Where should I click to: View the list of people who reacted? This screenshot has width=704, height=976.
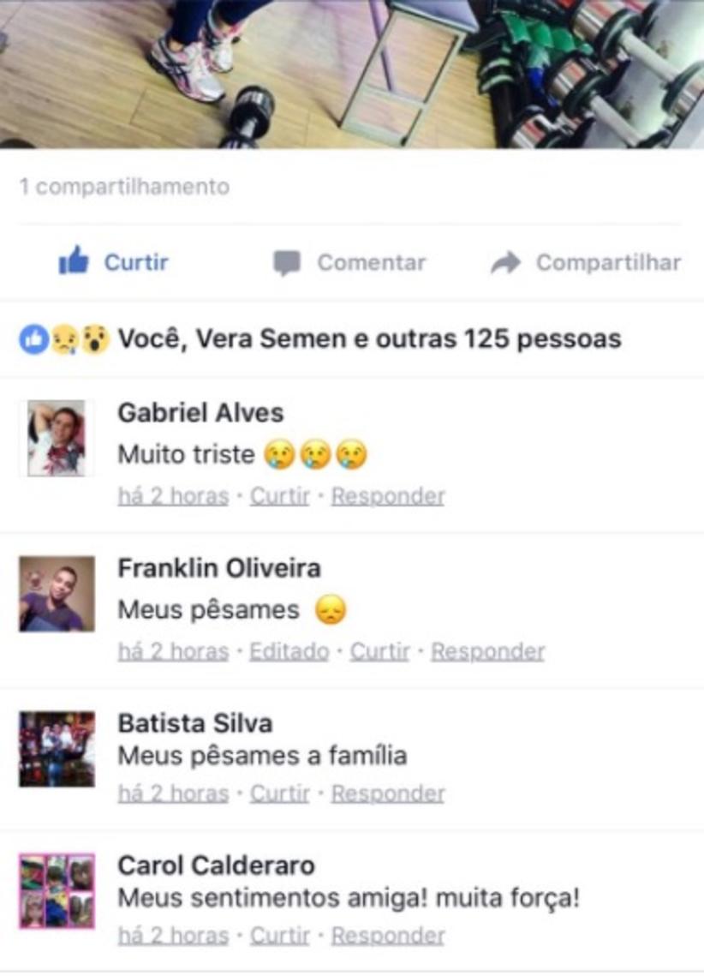click(370, 339)
